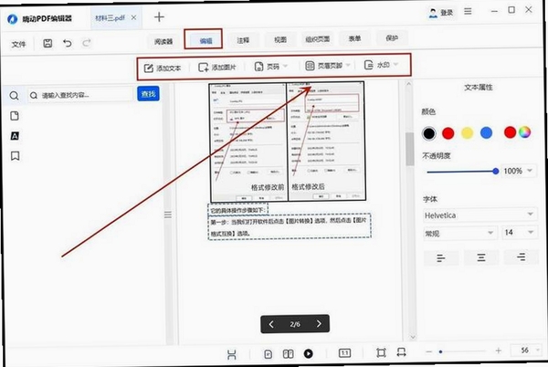This screenshot has height=367, width=548.
Task: Click the 查找 search button
Action: point(148,94)
